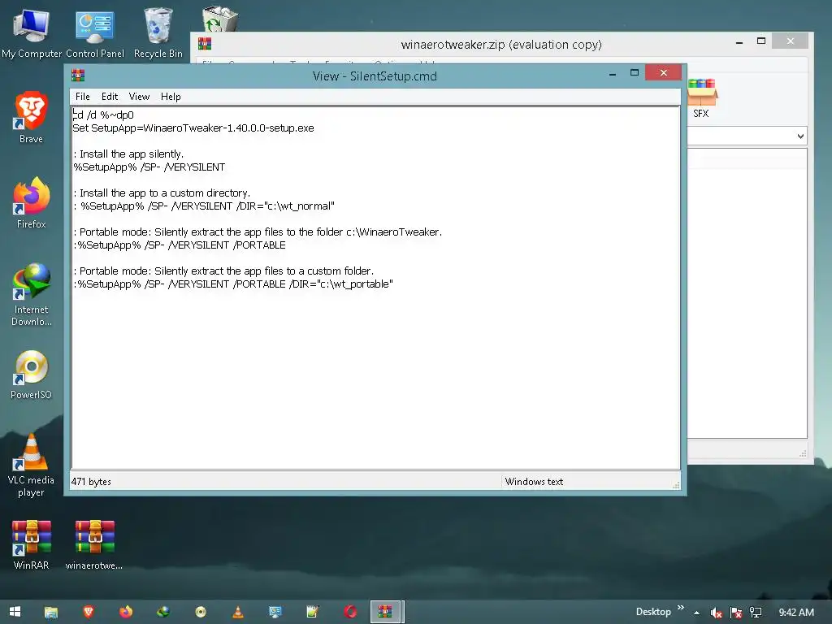Expand the Desktop toolbar chevron

coord(681,608)
